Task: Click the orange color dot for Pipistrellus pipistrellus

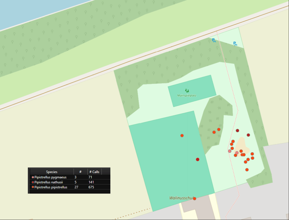Action: pyautogui.click(x=33, y=187)
